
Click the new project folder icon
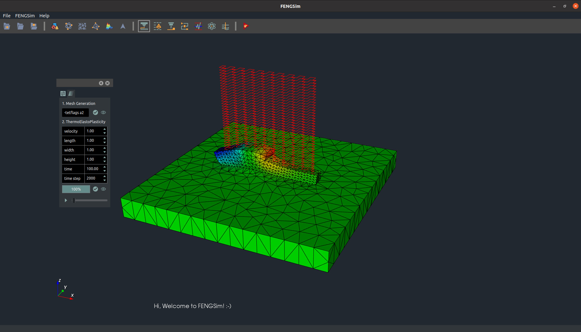tap(7, 26)
